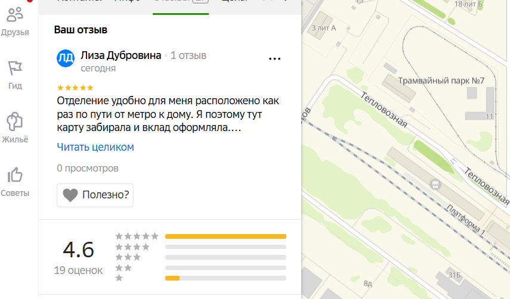Expand the review via 'Читать целиком'
This screenshot has width=510, height=299.
[x=95, y=147]
